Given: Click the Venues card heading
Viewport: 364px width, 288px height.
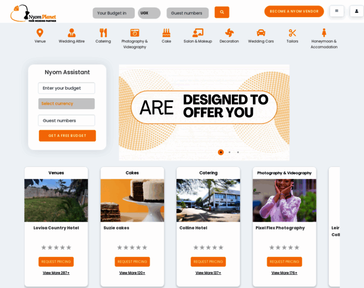Looking at the screenshot, I should point(56,173).
